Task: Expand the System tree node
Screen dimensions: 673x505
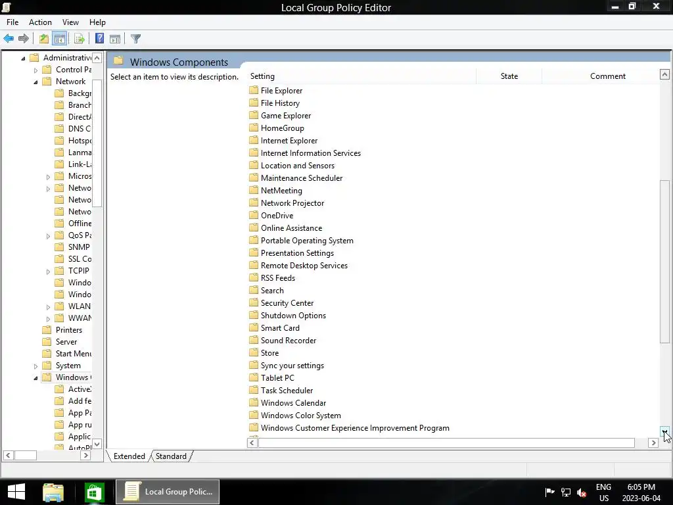Action: 35,366
